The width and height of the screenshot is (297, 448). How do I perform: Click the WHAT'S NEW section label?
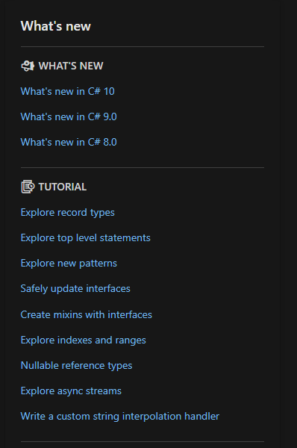(x=71, y=66)
